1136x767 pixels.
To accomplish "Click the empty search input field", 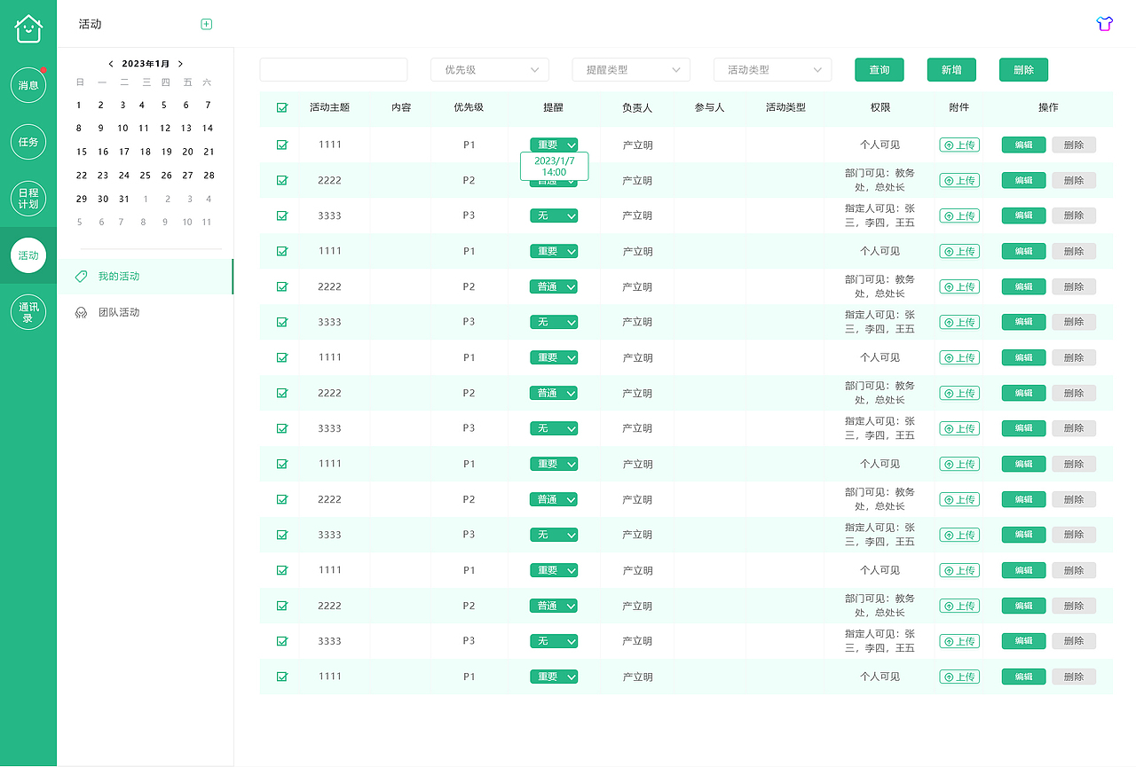I will [334, 70].
